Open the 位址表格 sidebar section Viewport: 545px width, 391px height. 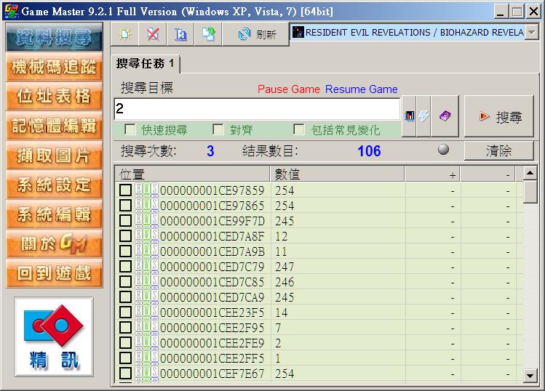[x=54, y=97]
